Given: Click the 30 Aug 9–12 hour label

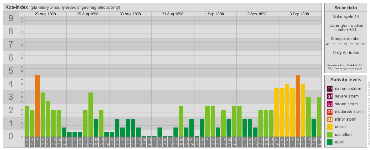Looking at the screenshot, I should pos(128,142).
